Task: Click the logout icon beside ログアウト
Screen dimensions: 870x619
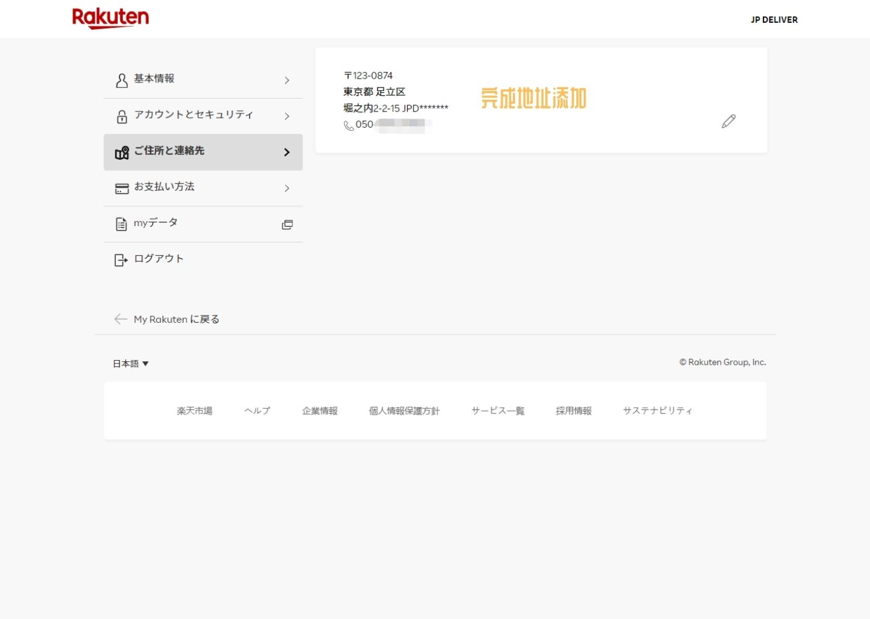Action: [121, 260]
